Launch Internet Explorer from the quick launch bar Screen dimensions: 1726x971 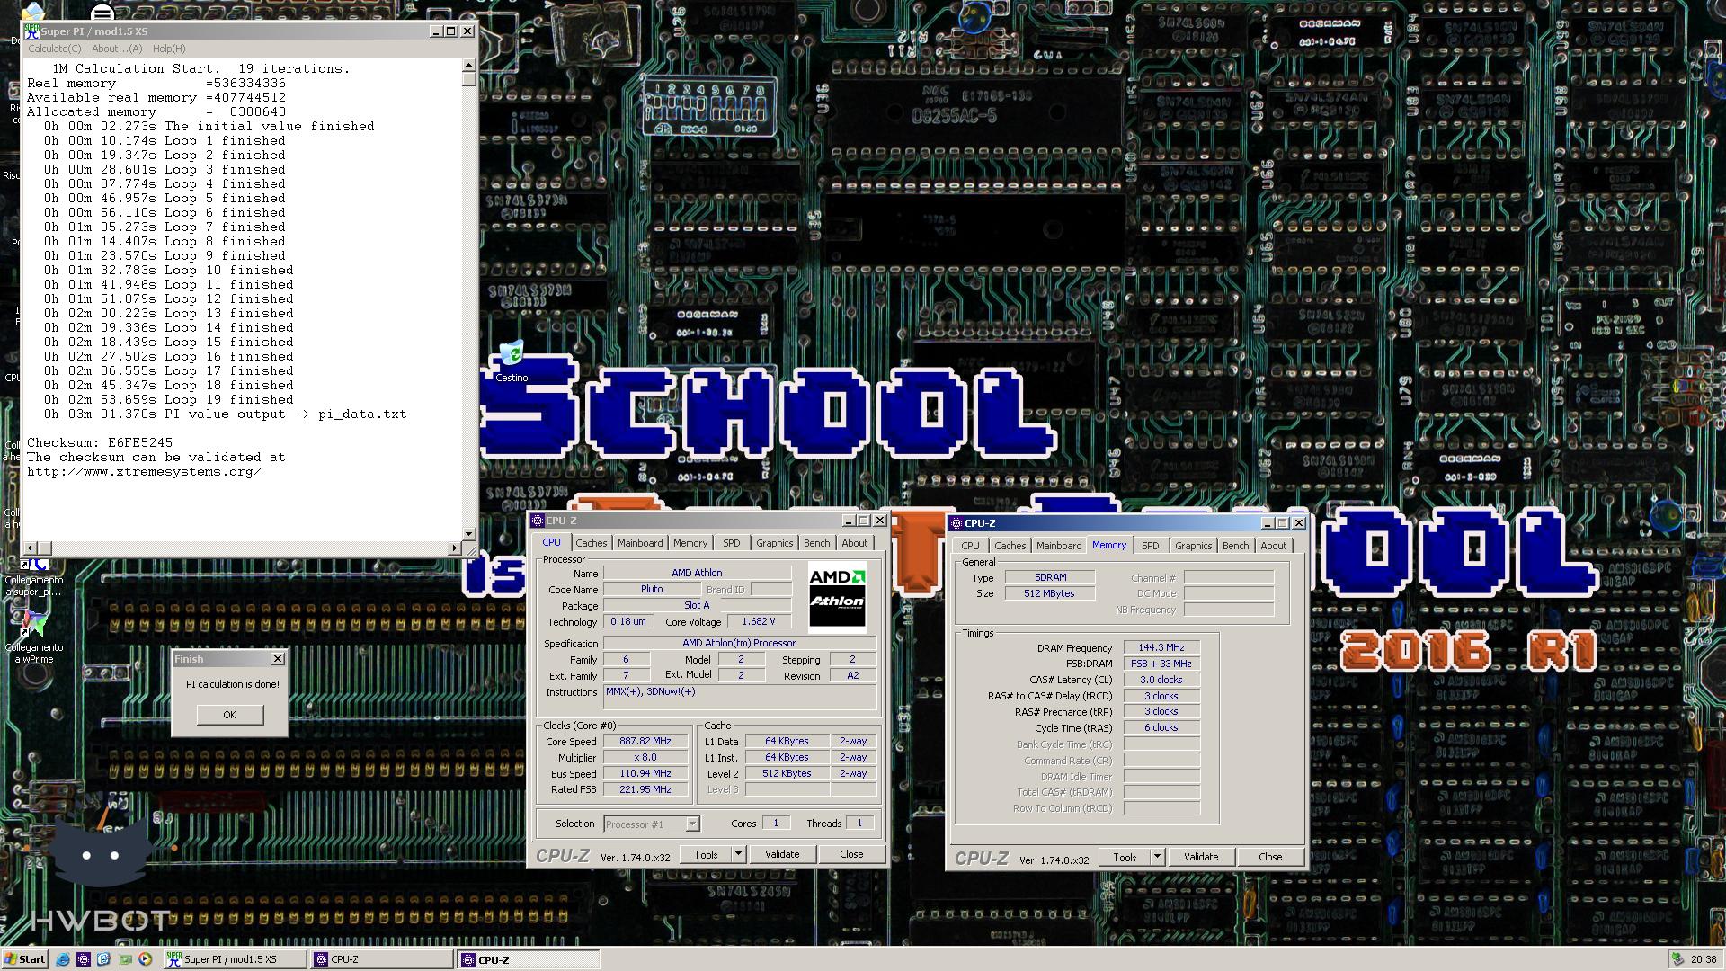[x=63, y=959]
